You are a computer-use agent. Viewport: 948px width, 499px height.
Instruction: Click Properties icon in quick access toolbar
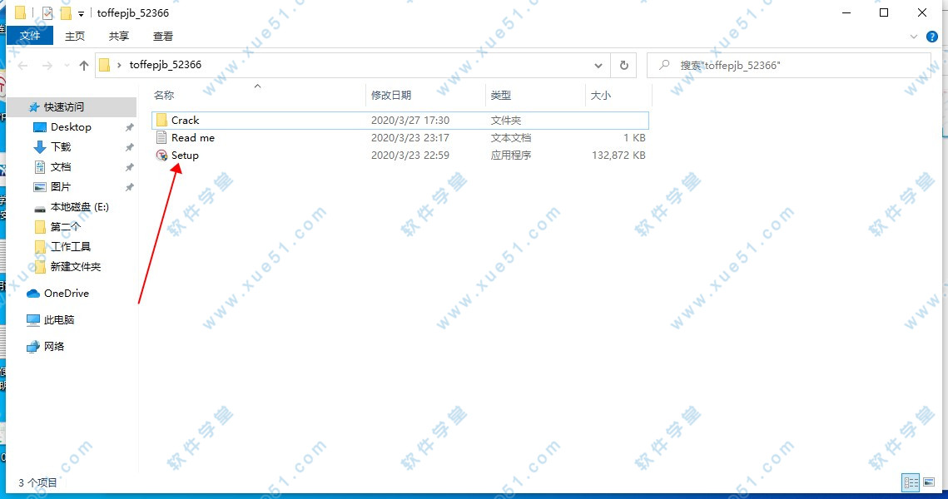click(47, 12)
